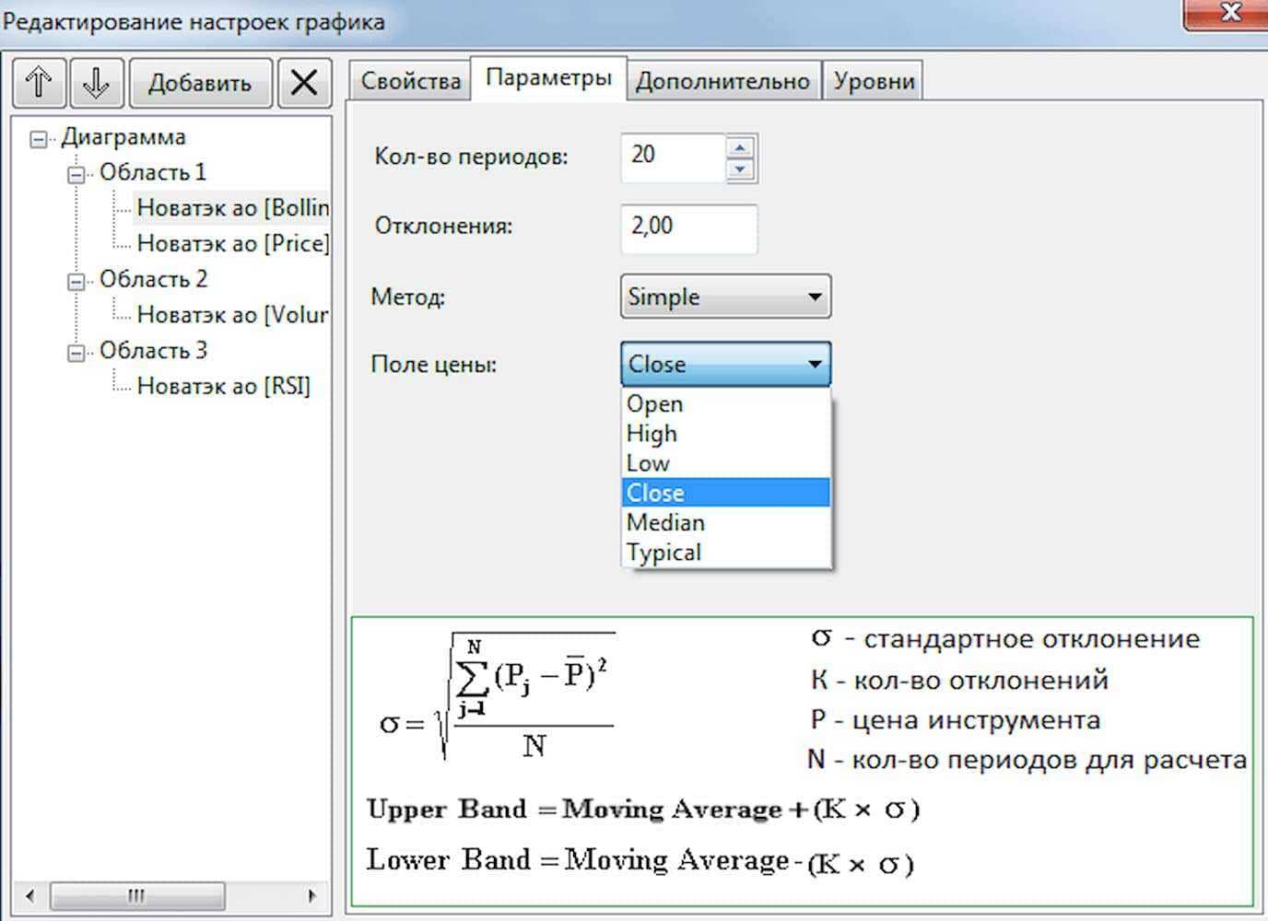Screen dimensions: 1268x921
Task: Select Median price field option
Action: coord(665,522)
